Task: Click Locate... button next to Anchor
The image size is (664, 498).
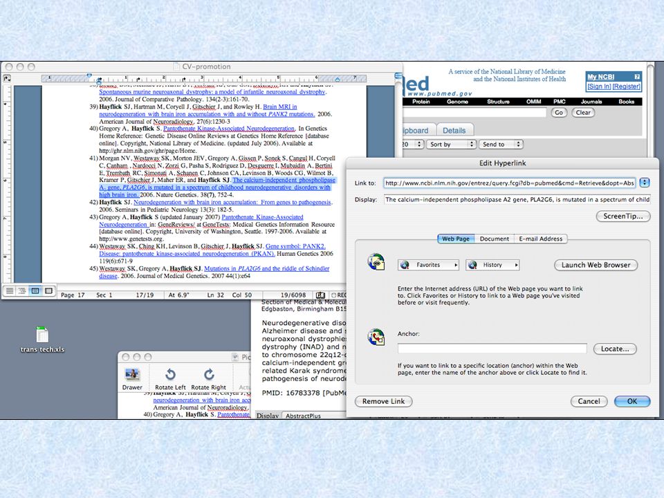Action: coord(615,349)
